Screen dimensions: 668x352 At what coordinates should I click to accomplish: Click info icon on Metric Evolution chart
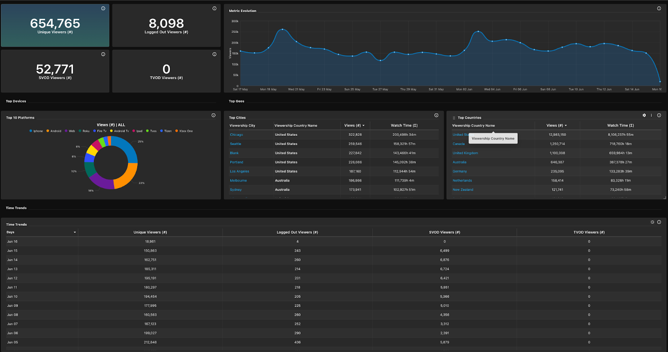659,8
